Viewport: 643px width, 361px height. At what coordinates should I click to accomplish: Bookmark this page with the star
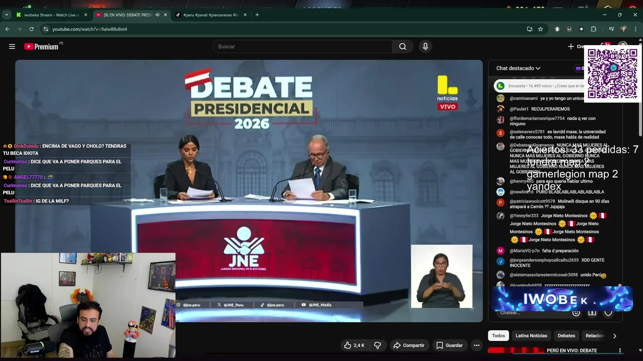[541, 29]
